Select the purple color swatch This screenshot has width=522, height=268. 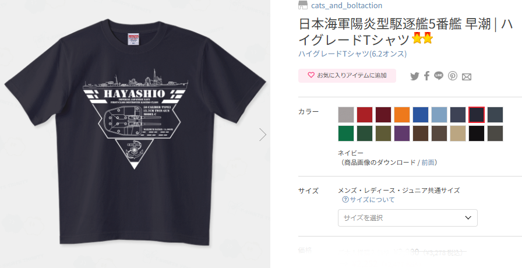402,133
